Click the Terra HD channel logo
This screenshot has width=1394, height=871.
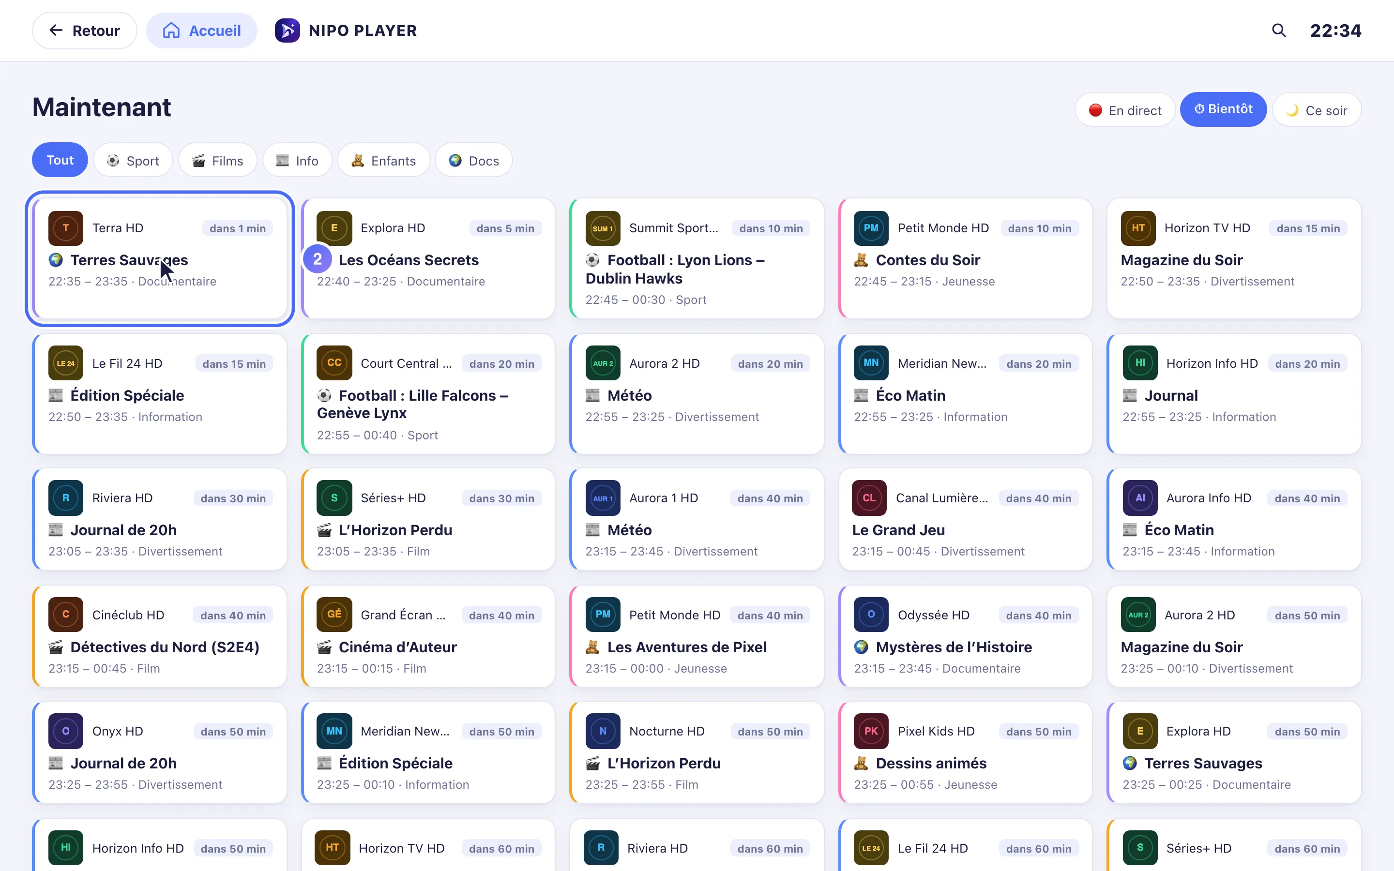coord(66,228)
